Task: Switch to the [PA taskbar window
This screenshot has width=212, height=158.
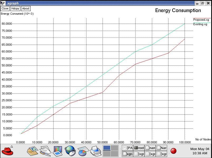Action: [128, 148]
